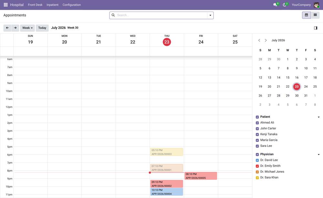The height and width of the screenshot is (198, 323).
Task: Open the user avatar menu
Action: pos(317,5)
